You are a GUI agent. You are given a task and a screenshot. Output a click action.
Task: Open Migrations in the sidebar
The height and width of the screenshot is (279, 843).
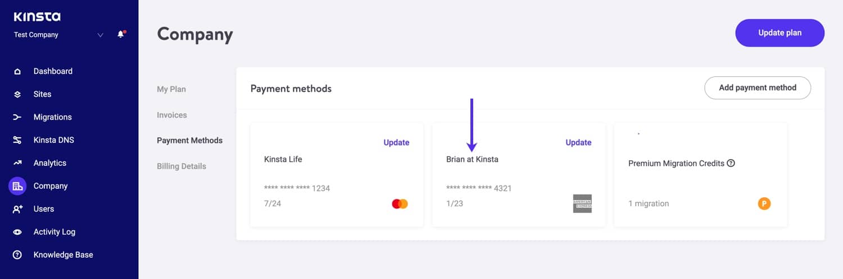pyautogui.click(x=53, y=117)
